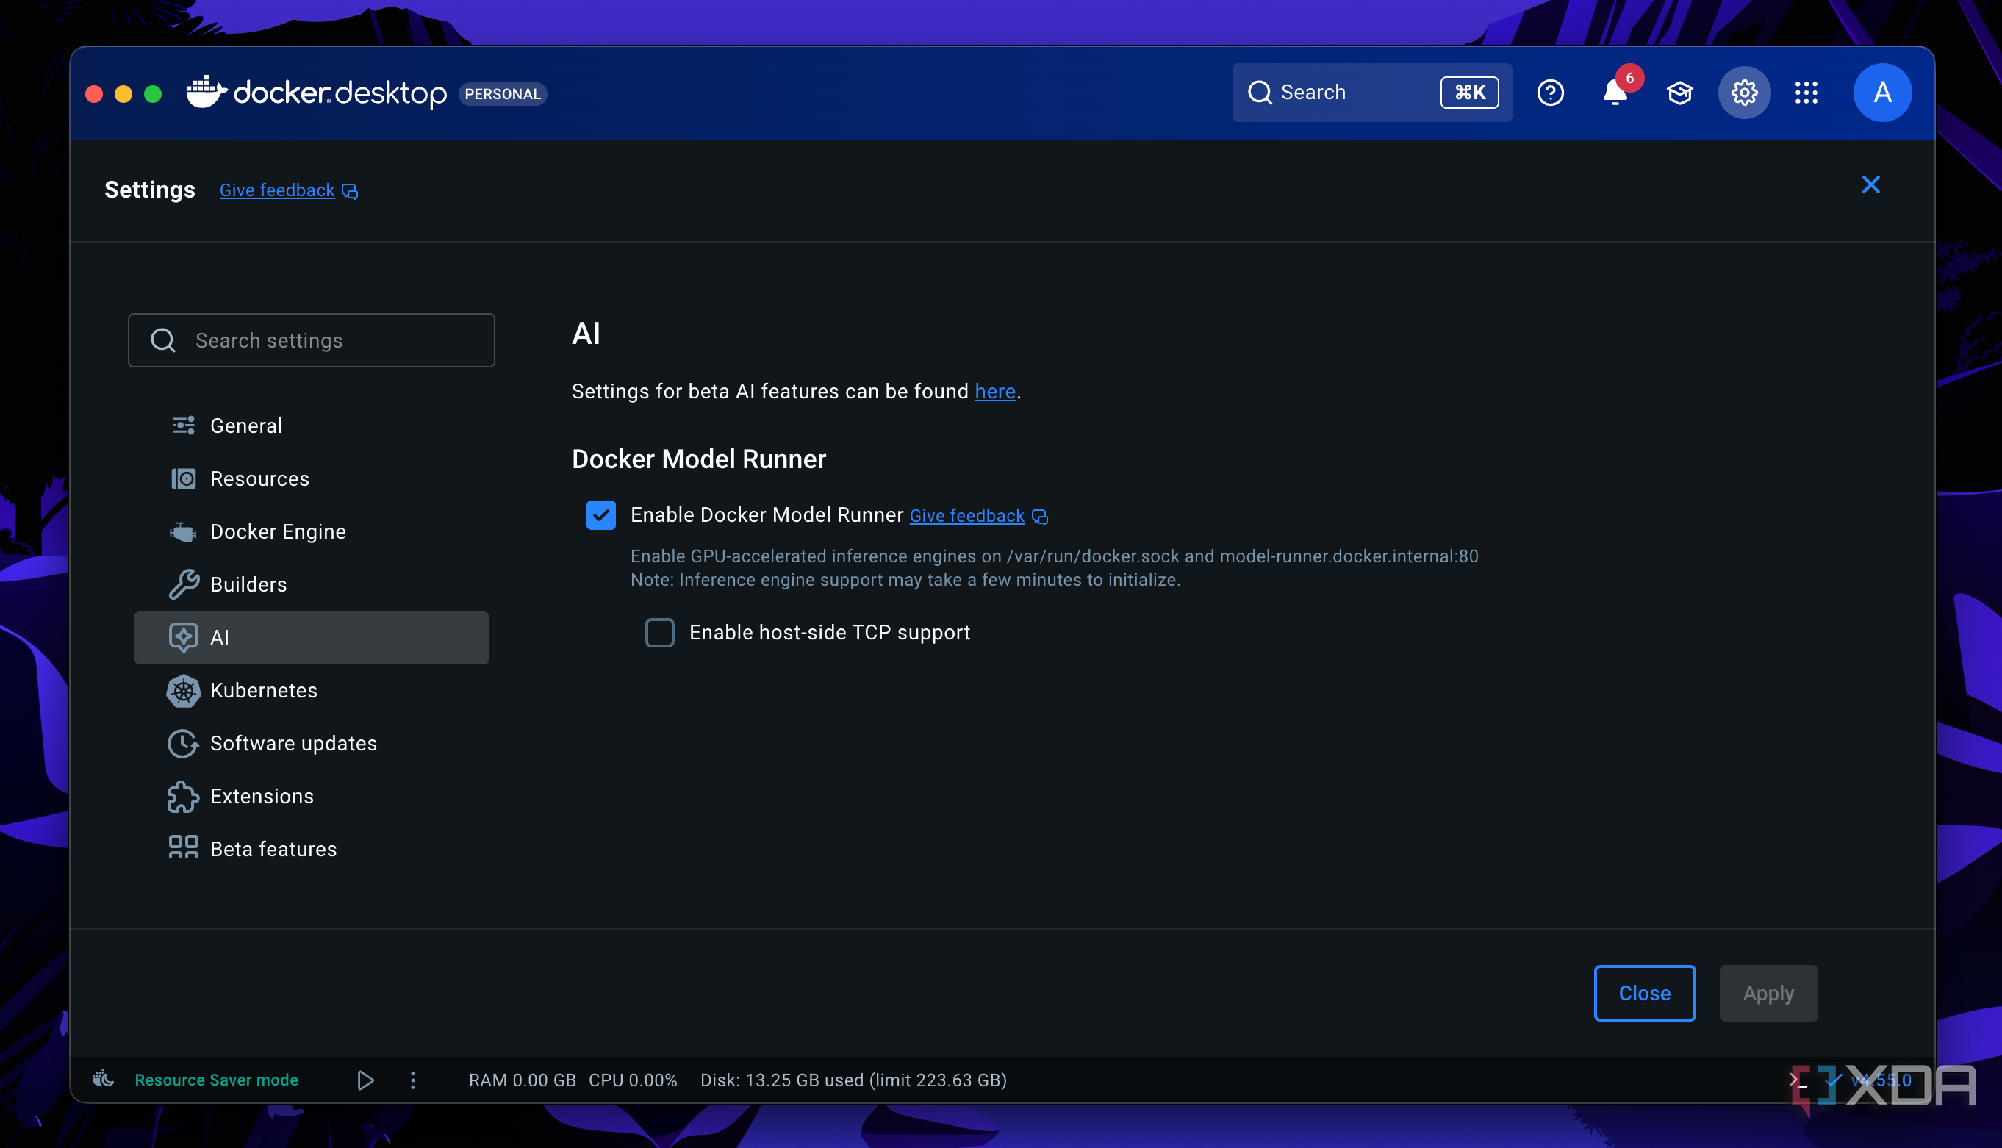Open the Learning center graduation cap icon
This screenshot has width=2002, height=1148.
1679,93
